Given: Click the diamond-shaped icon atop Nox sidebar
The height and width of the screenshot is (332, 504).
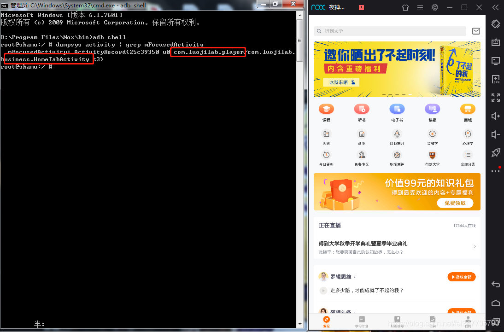Looking at the screenshot, I should 495,24.
